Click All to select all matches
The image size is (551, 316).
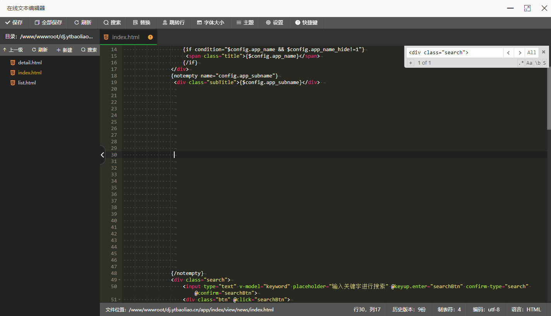pos(532,52)
